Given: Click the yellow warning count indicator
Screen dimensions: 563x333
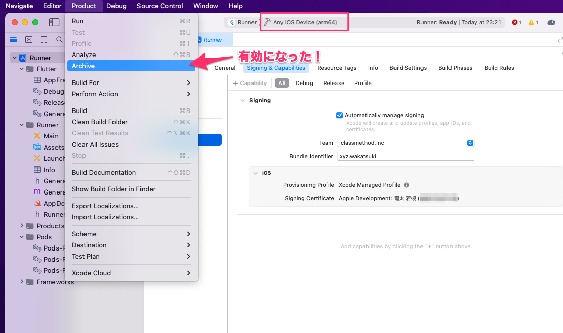Looking at the screenshot, I should (x=533, y=22).
